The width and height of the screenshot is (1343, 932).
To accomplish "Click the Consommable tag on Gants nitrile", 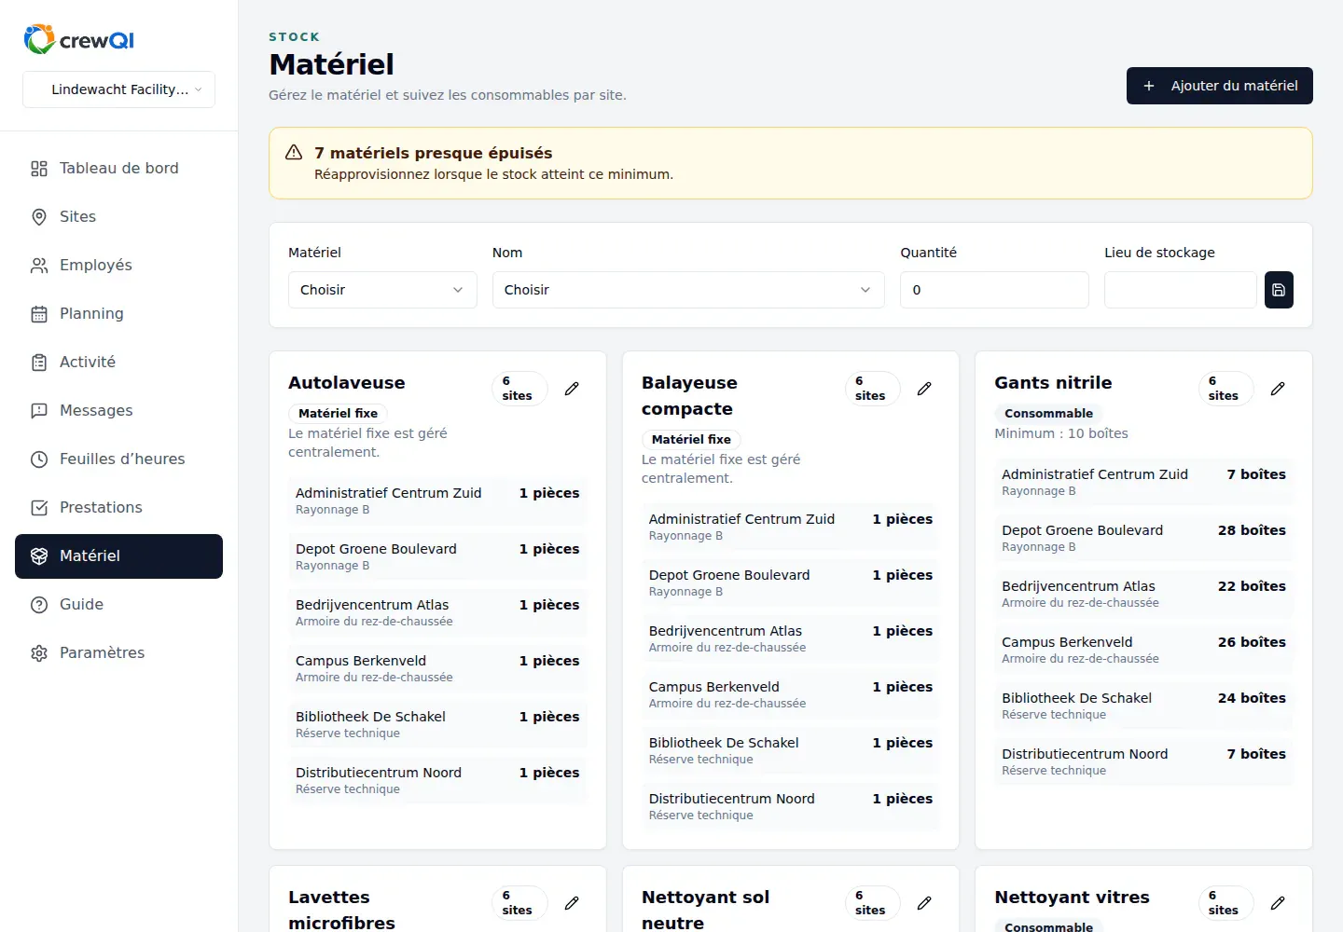I will pyautogui.click(x=1048, y=414).
